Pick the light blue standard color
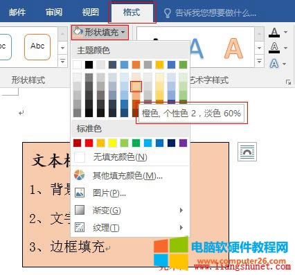This screenshot has height=275, width=295. click(x=147, y=143)
